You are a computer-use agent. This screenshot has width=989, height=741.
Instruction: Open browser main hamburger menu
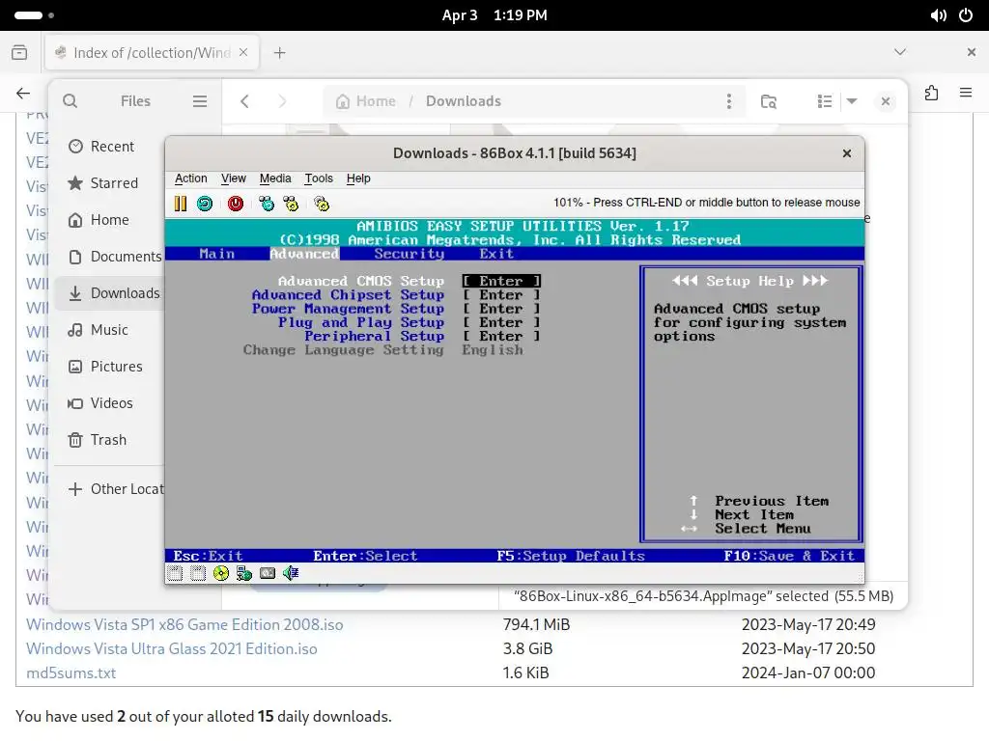click(x=966, y=94)
